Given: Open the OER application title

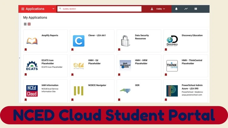Looking at the screenshot, I should pos(137,85).
